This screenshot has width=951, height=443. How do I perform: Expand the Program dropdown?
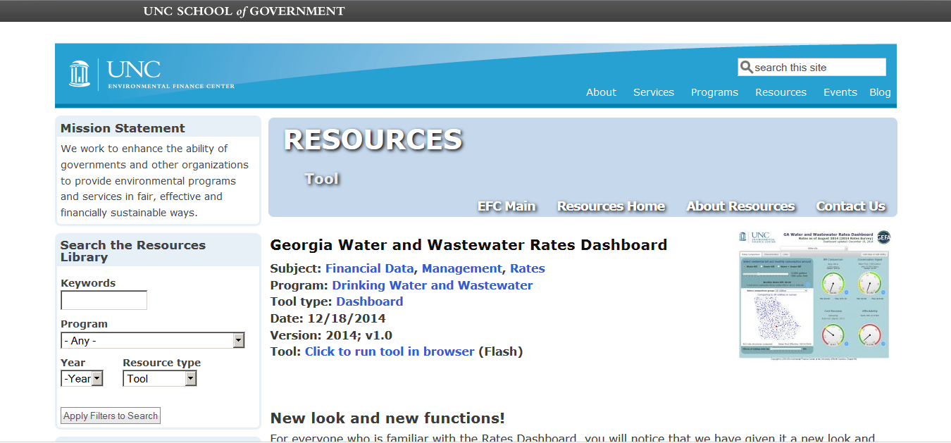tap(153, 341)
